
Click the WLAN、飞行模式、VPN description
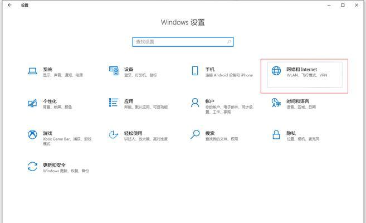(x=307, y=75)
